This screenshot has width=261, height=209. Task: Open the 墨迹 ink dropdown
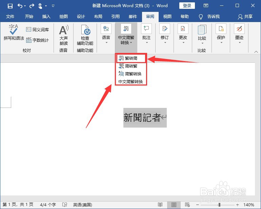pyautogui.click(x=239, y=34)
